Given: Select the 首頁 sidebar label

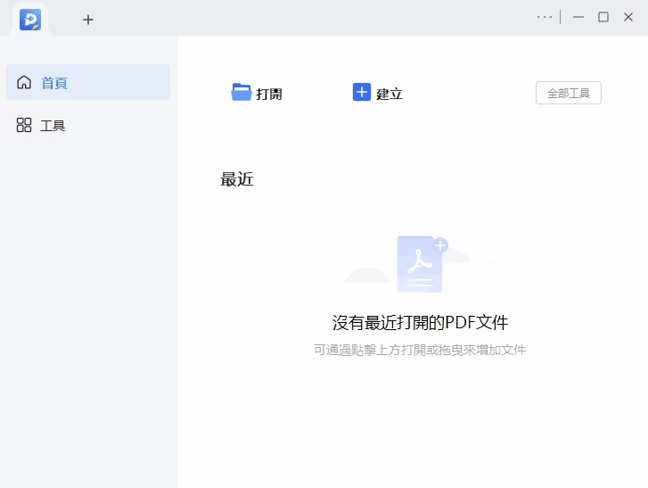Looking at the screenshot, I should click(x=54, y=83).
